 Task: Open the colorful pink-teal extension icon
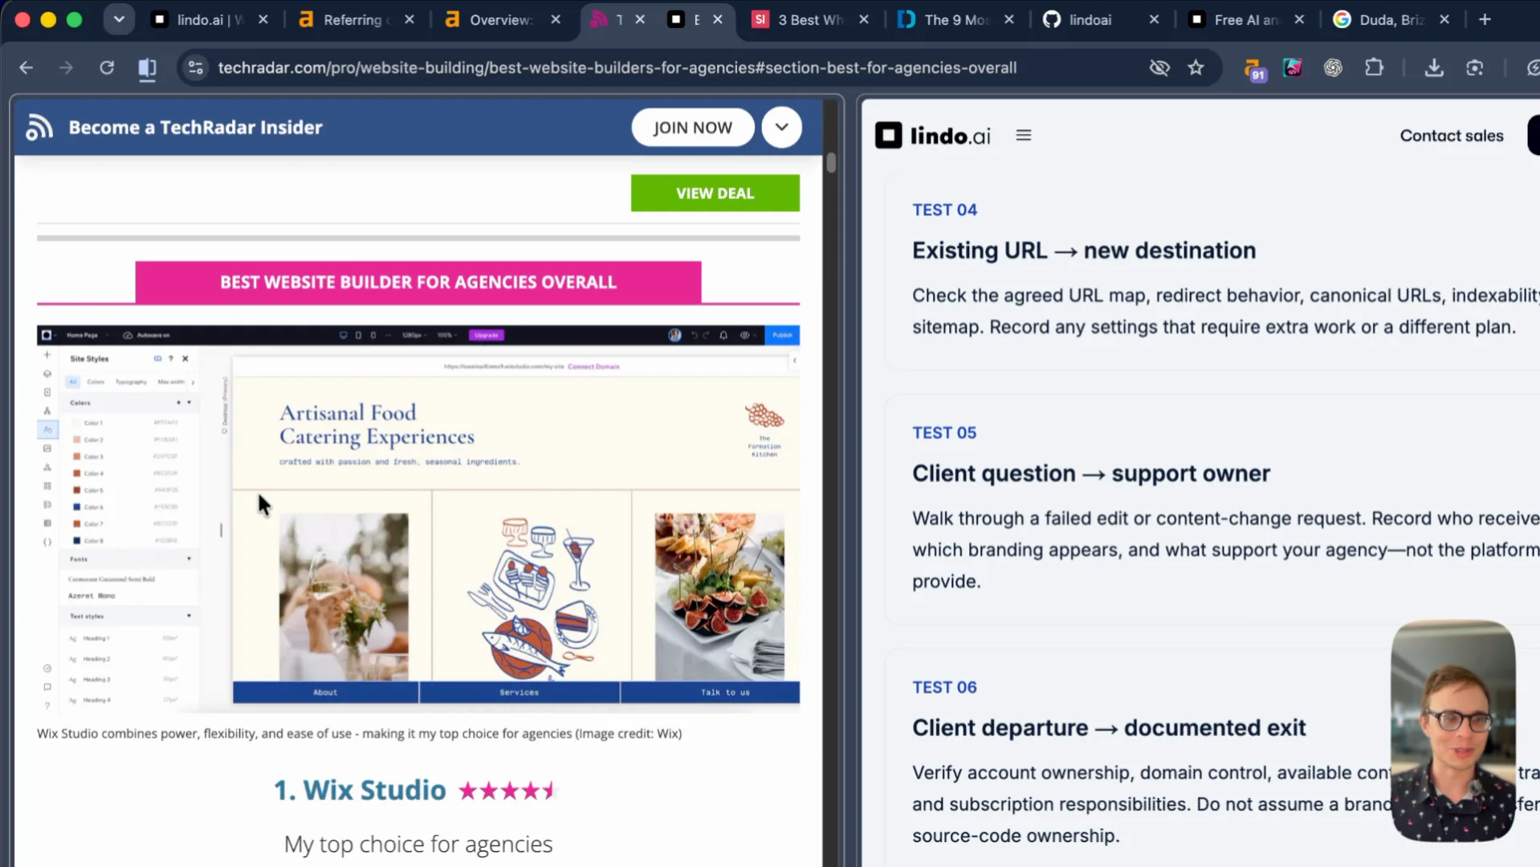point(1293,68)
